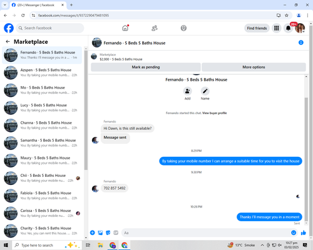This screenshot has height=250, width=313.
Task: Click the Find friends button
Action: [257, 28]
